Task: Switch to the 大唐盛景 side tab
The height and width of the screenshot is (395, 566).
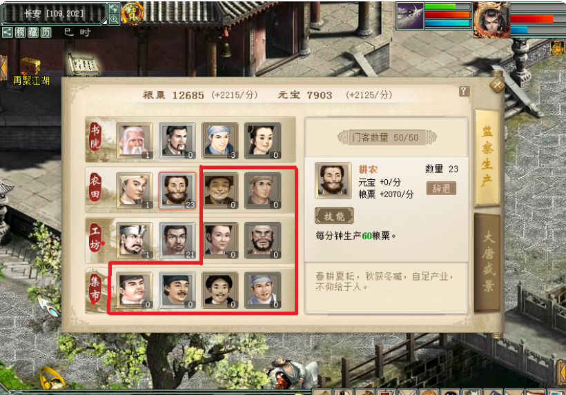Action: pos(487,263)
